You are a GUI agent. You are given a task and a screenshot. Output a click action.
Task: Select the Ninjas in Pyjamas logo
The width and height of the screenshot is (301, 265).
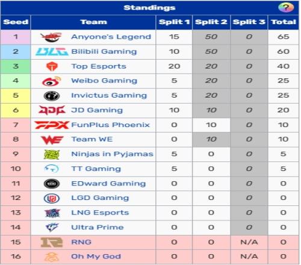52,154
